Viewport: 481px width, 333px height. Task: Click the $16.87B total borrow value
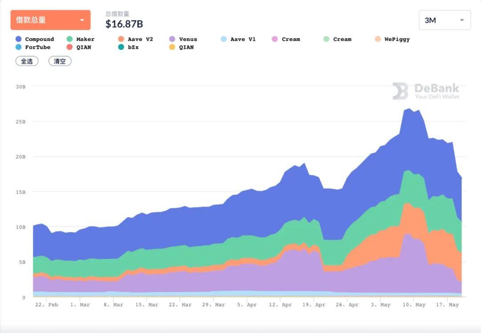coord(124,24)
